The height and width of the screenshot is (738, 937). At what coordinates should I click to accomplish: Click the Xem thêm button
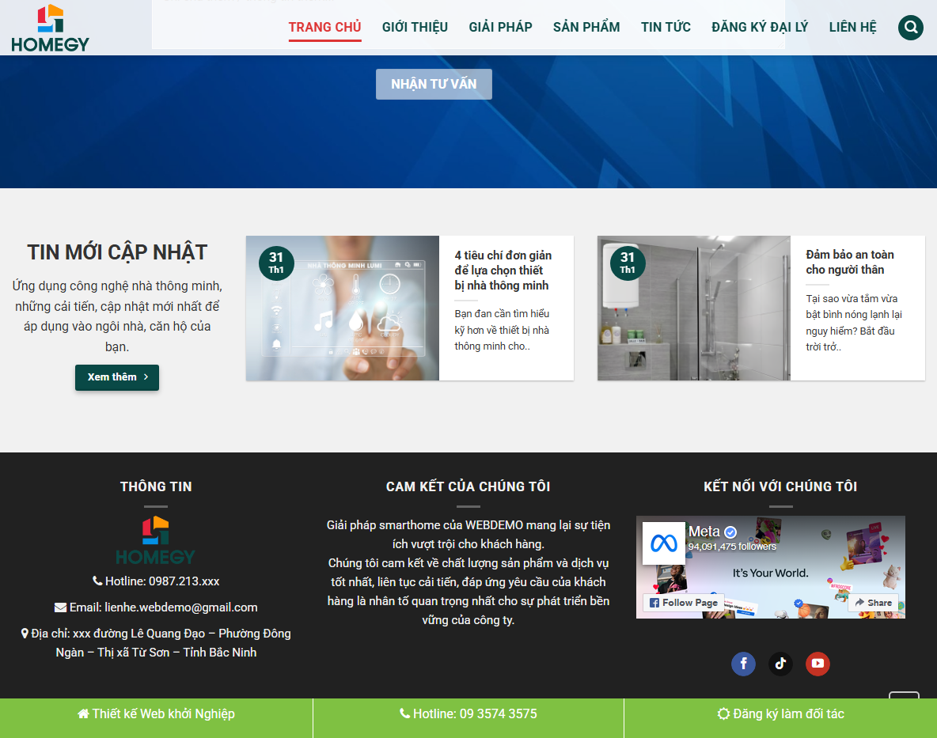click(116, 377)
